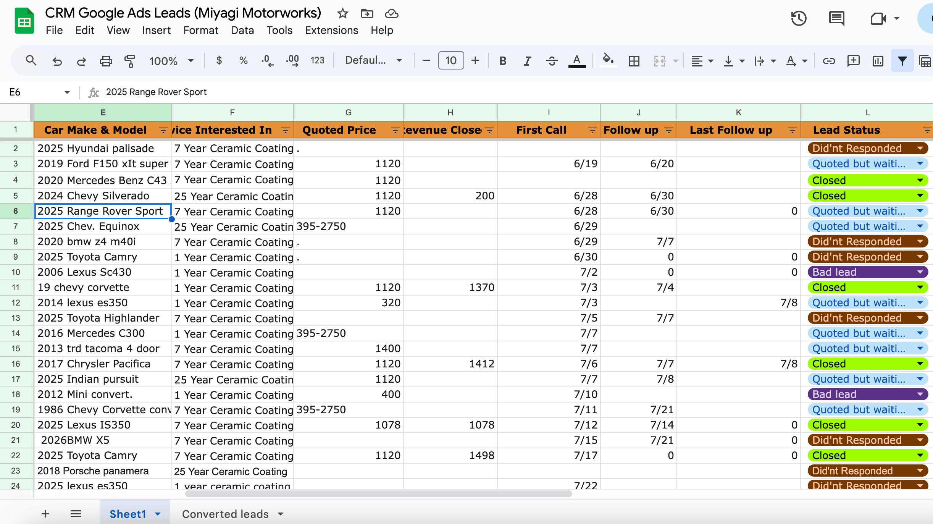
Task: Activate the paint format tool
Action: (x=130, y=61)
